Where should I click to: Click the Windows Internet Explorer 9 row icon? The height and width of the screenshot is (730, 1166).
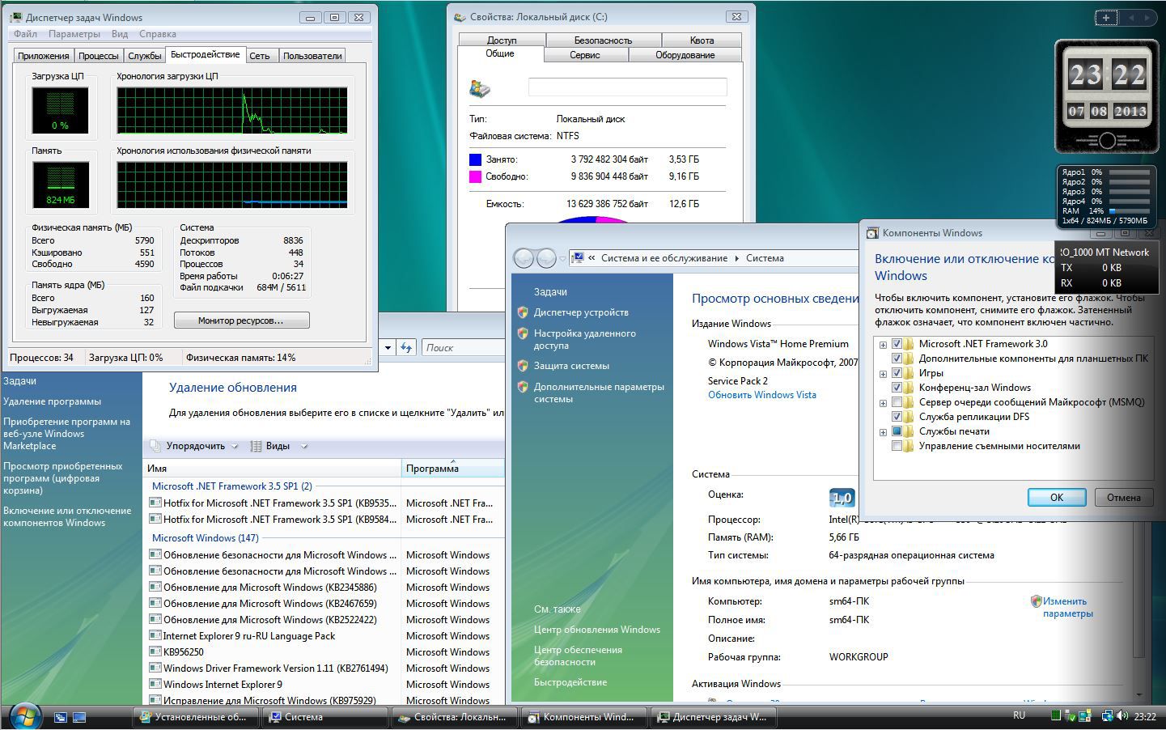155,684
